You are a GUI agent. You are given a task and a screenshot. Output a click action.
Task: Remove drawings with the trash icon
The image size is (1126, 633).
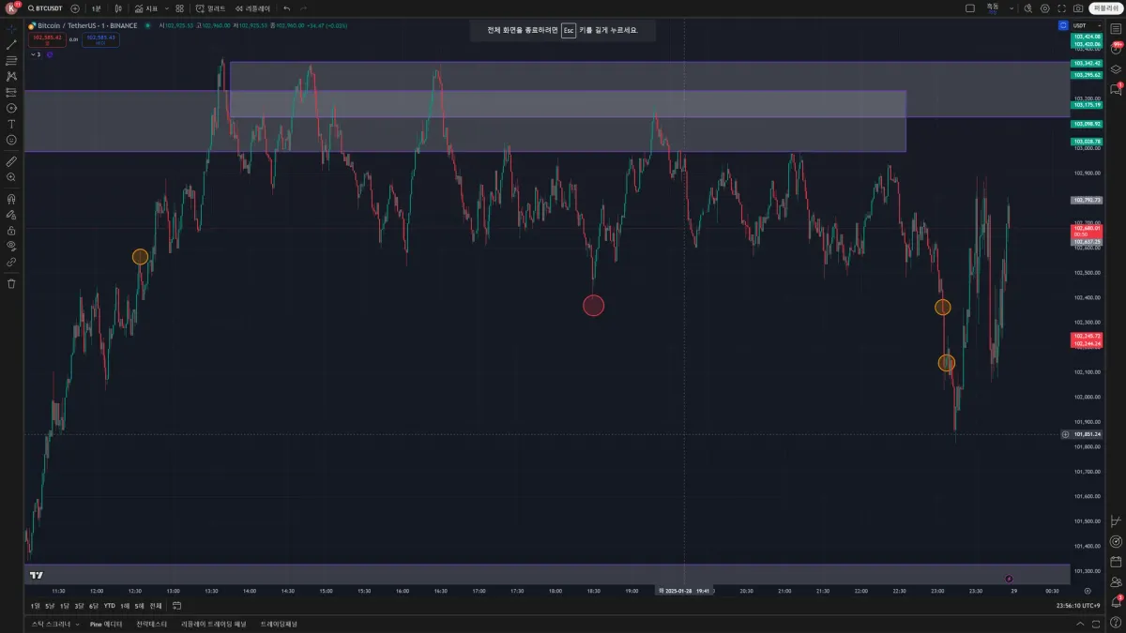pos(11,283)
